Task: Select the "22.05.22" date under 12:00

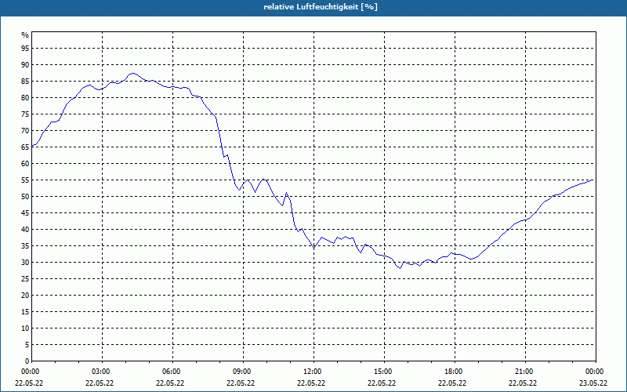Action: point(311,383)
